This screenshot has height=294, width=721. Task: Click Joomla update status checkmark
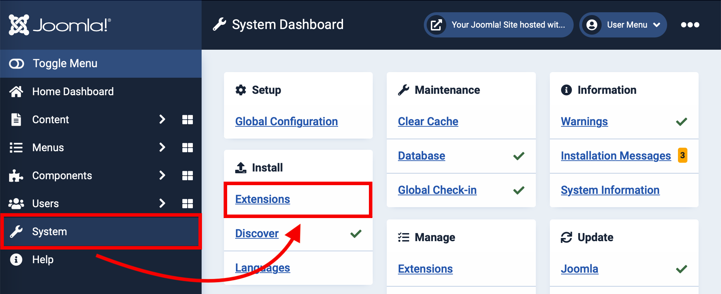681,269
